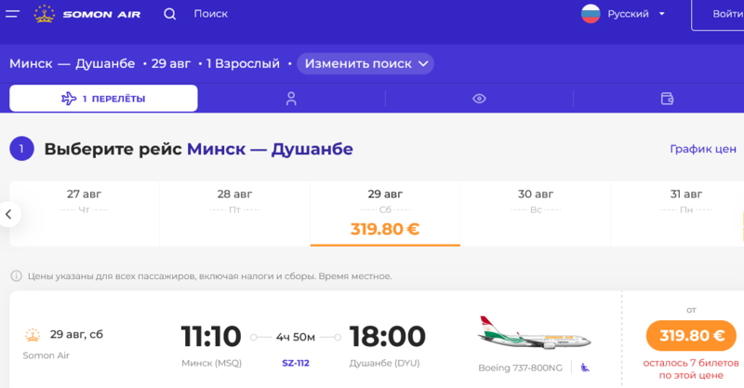Show earlier dates with left arrow
The image size is (744, 388).
point(9,214)
